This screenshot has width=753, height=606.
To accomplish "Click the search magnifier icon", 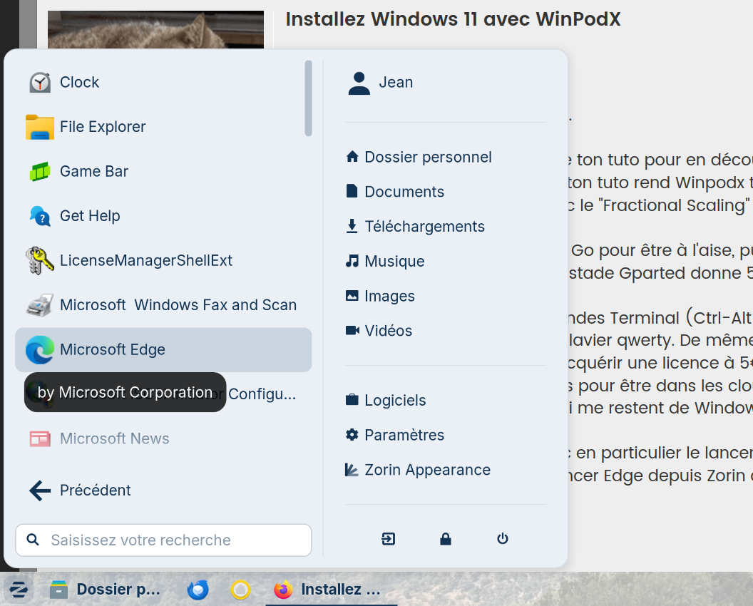I will (33, 539).
